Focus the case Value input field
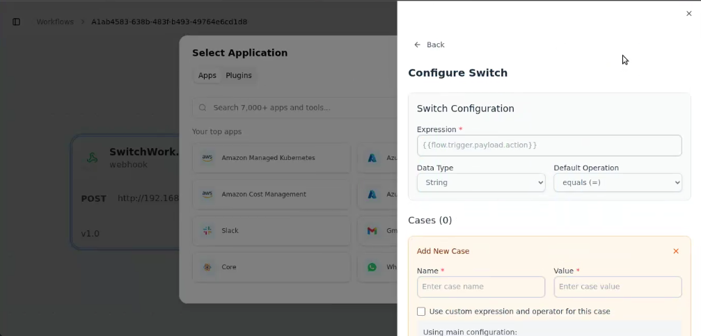 (617, 287)
